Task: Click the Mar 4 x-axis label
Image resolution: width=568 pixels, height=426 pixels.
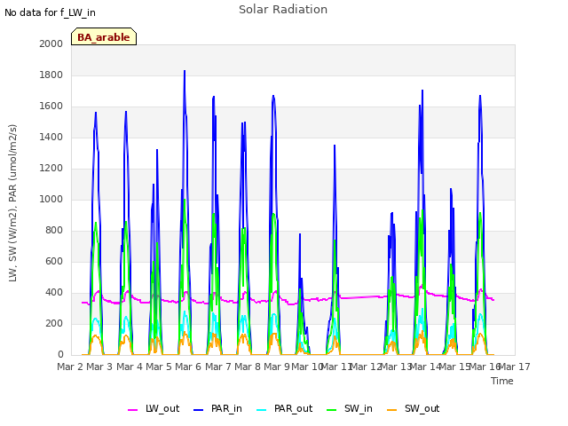Action: 130,367
